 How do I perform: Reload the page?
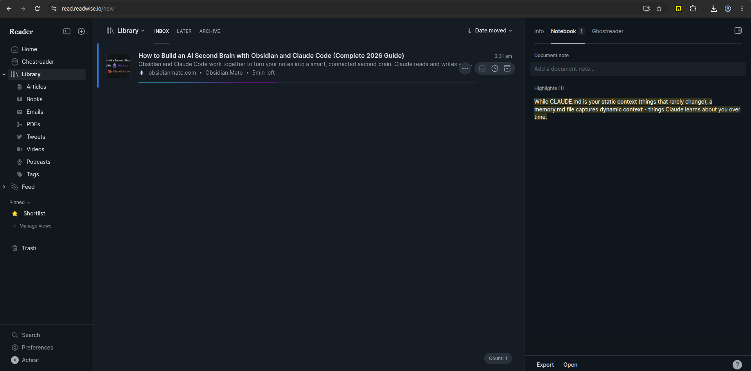click(37, 9)
